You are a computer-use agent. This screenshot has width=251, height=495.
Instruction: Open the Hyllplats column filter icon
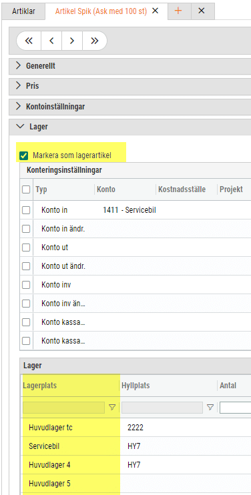point(210,408)
